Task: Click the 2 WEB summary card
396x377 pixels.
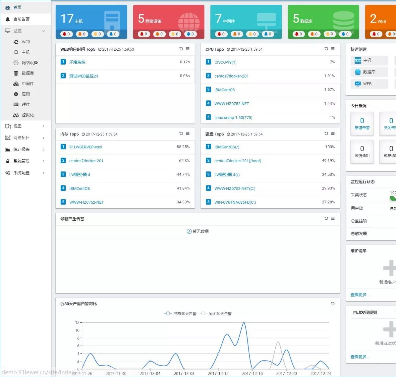Action: coord(381,22)
